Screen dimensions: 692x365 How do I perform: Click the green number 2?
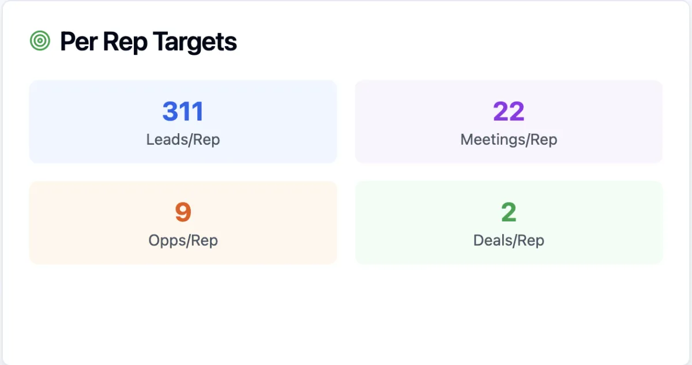pyautogui.click(x=509, y=212)
